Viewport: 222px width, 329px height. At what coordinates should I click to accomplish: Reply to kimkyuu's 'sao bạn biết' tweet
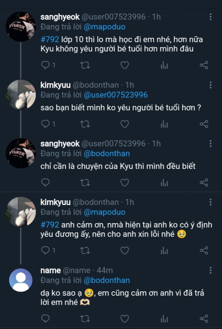(46, 124)
